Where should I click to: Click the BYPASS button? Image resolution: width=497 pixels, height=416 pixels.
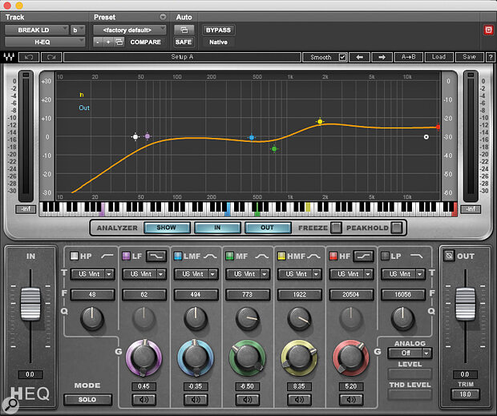point(218,30)
